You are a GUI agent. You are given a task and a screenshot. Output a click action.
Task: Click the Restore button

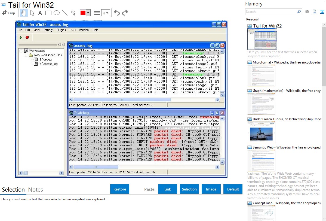pyautogui.click(x=120, y=189)
